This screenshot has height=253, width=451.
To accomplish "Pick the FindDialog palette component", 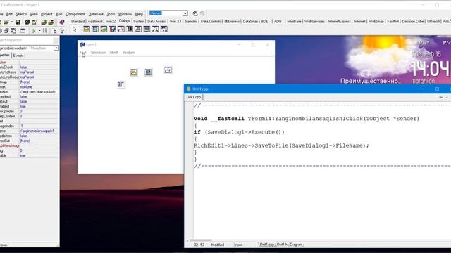I will pos(155,30).
